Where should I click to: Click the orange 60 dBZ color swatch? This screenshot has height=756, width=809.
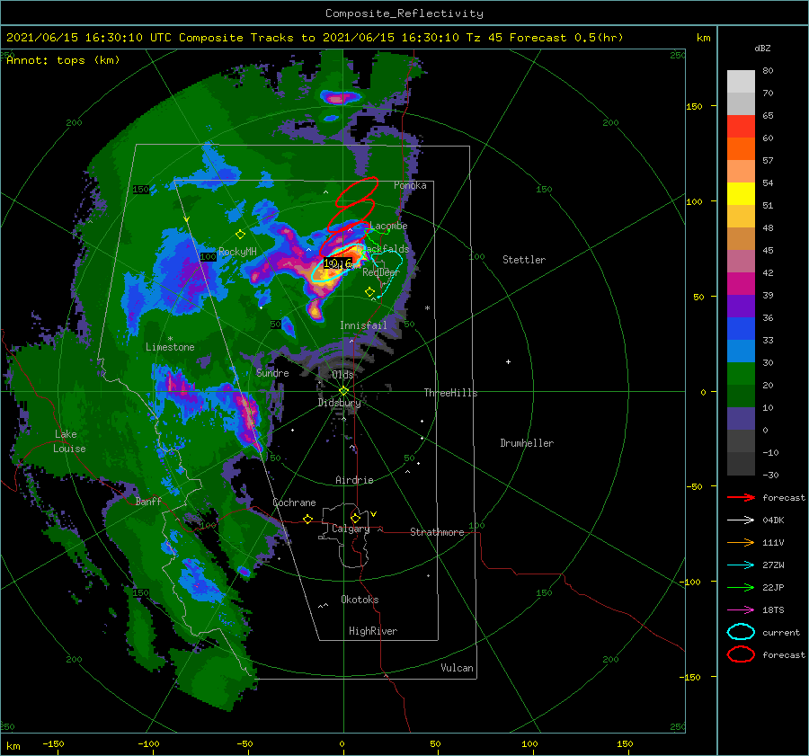(741, 148)
